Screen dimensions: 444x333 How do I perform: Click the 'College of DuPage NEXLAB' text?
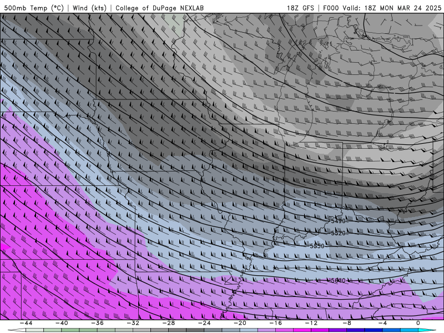(x=159, y=8)
